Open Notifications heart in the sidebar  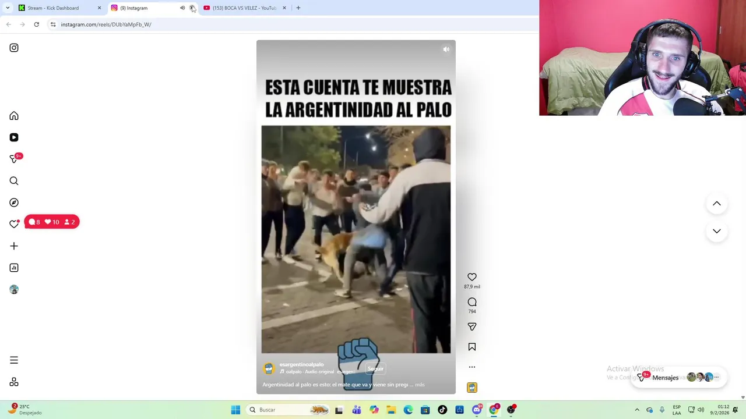tap(14, 224)
